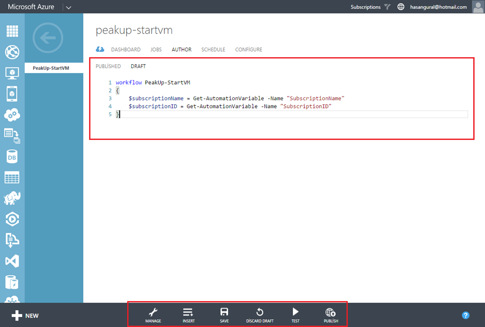The width and height of the screenshot is (485, 327).
Task: Click code line 1 workflow PeakUp-StartVM
Action: tap(153, 82)
